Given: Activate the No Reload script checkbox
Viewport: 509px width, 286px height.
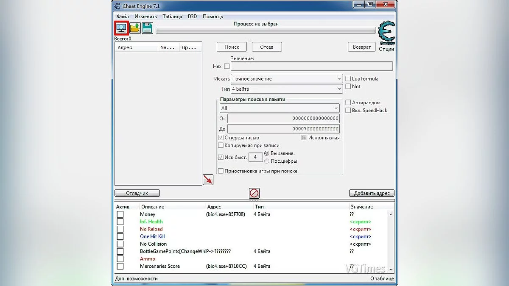Looking at the screenshot, I should pyautogui.click(x=120, y=229).
